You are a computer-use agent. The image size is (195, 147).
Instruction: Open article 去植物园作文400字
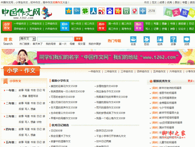[107, 86]
